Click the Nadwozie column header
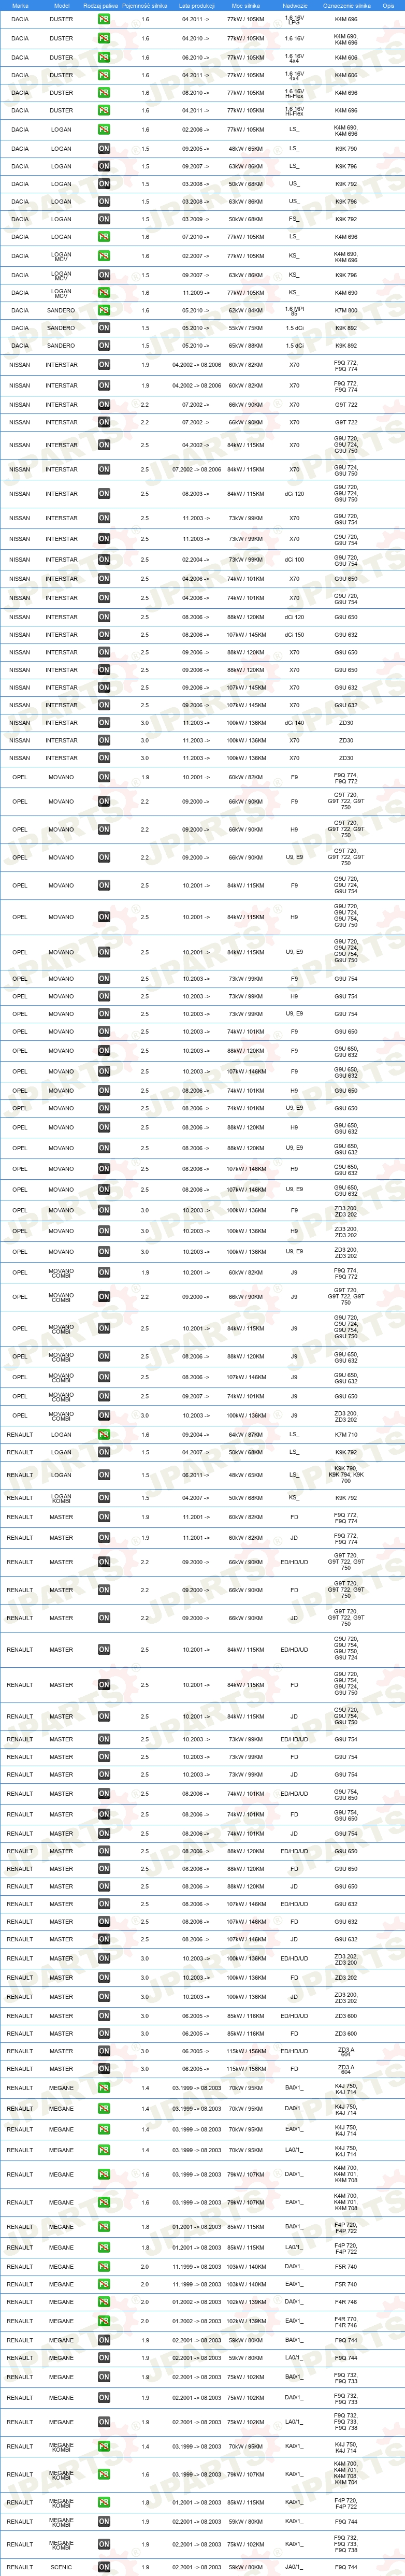This screenshot has width=405, height=2576. (294, 5)
